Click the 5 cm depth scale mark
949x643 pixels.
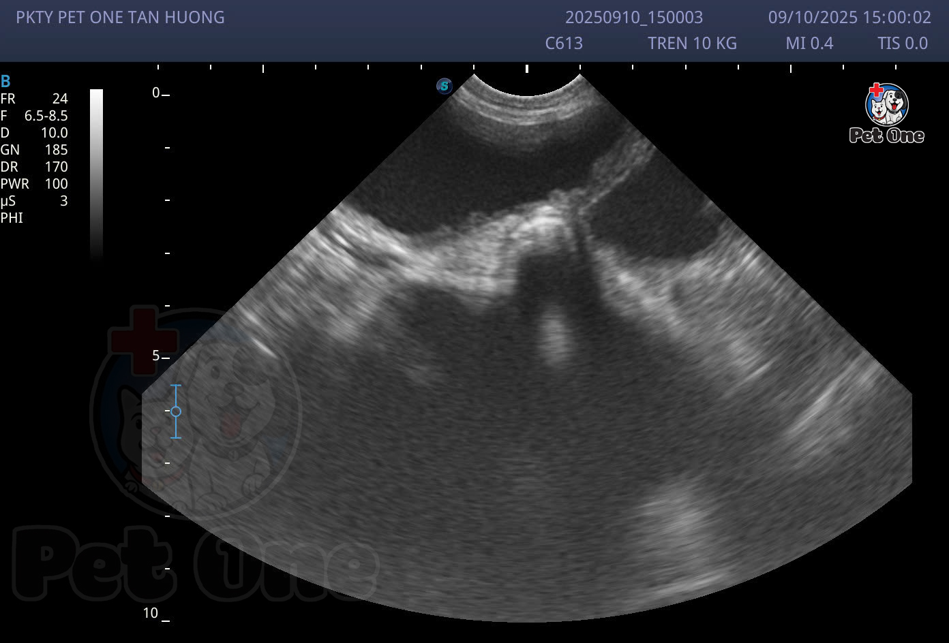[157, 356]
